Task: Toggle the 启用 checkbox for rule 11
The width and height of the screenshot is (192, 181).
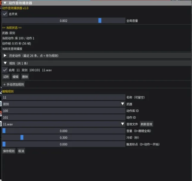Action: pyautogui.click(x=5, y=70)
